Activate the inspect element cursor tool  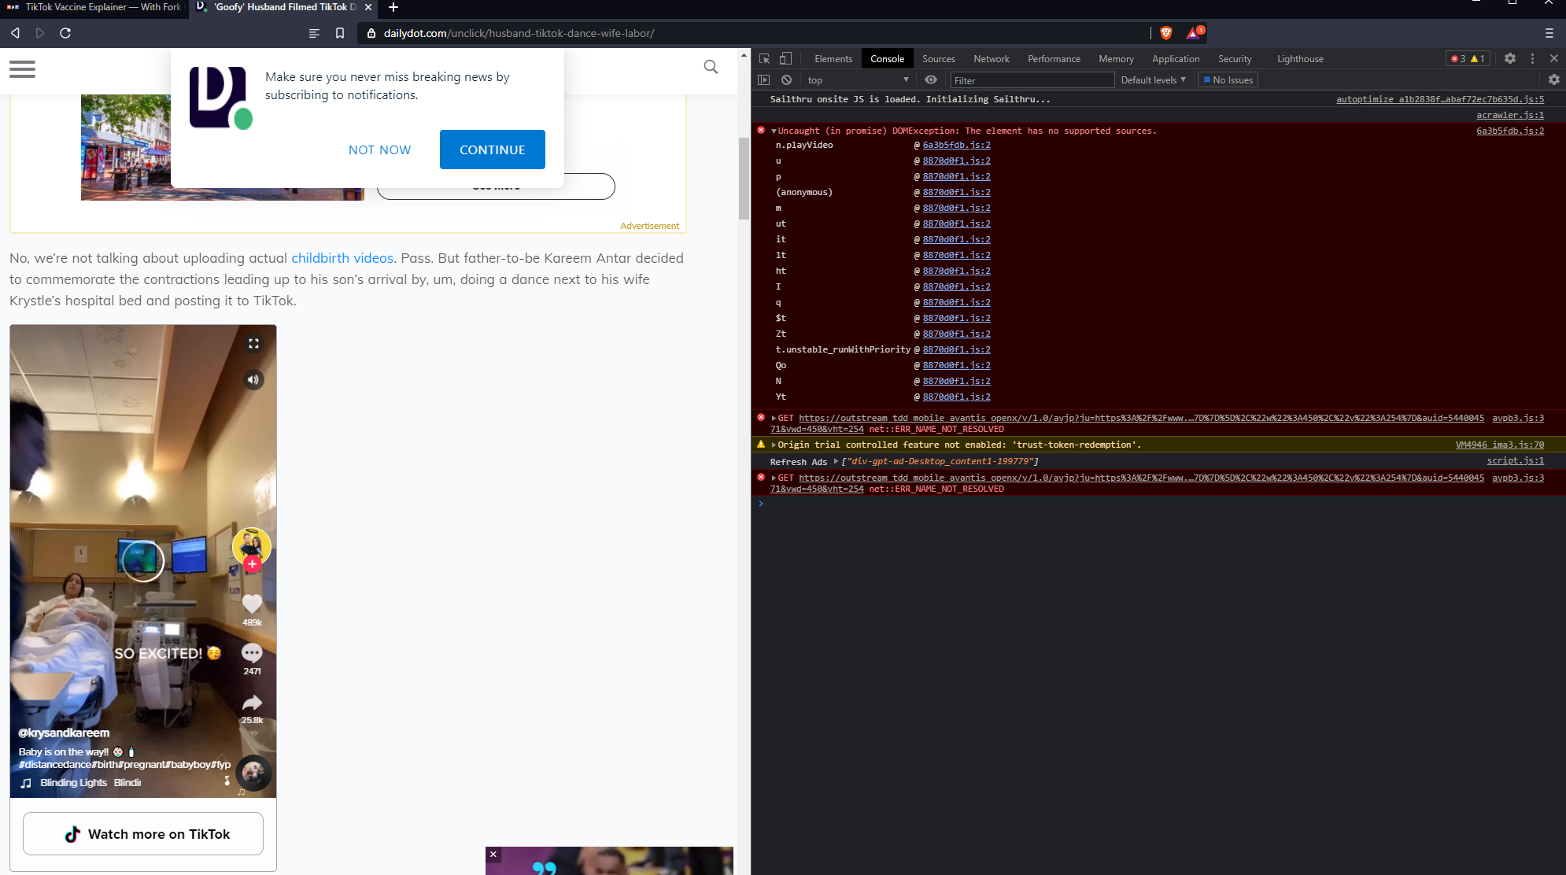(x=763, y=58)
